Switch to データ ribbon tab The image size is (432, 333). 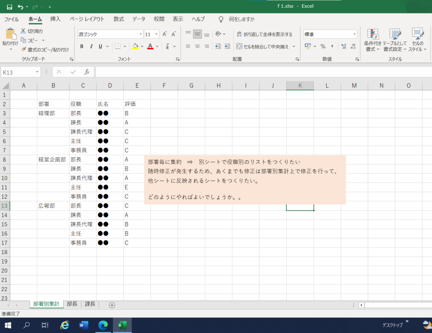(x=138, y=19)
